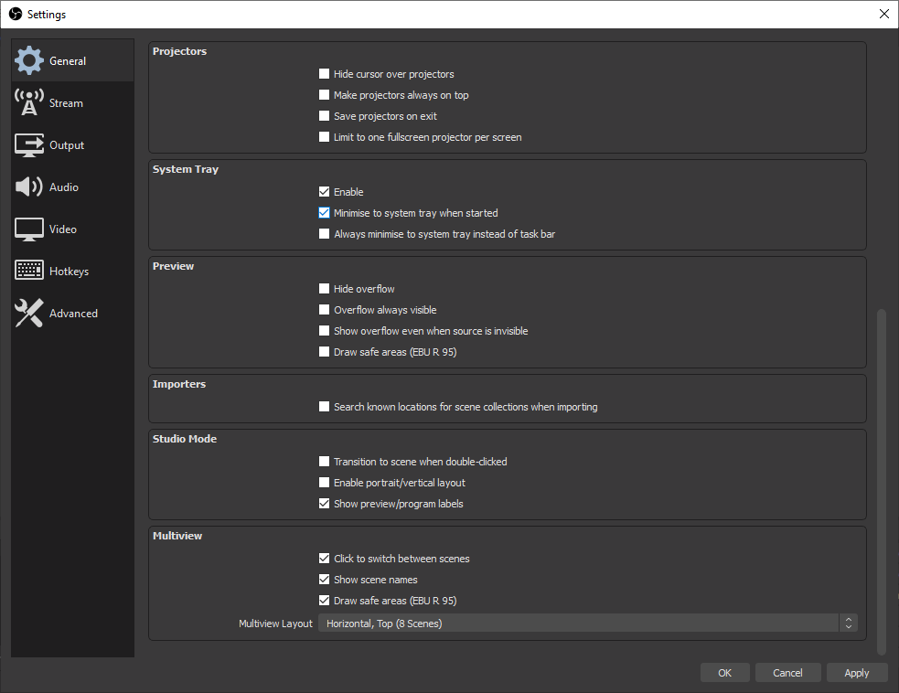899x693 pixels.
Task: Click the Audio speaker icon
Action: click(28, 187)
